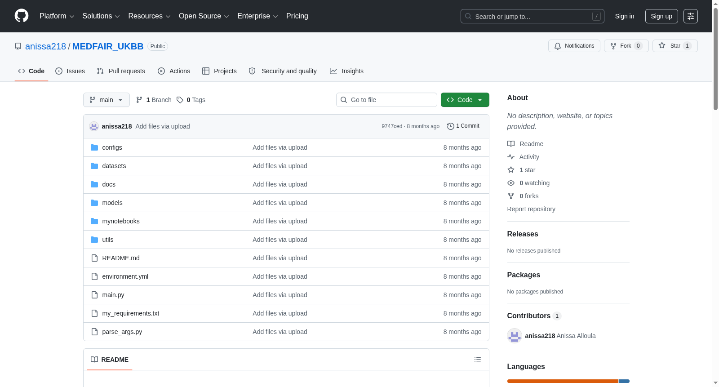Viewport: 719px width, 387px height.
Task: Switch to the Issues tab
Action: (x=70, y=71)
